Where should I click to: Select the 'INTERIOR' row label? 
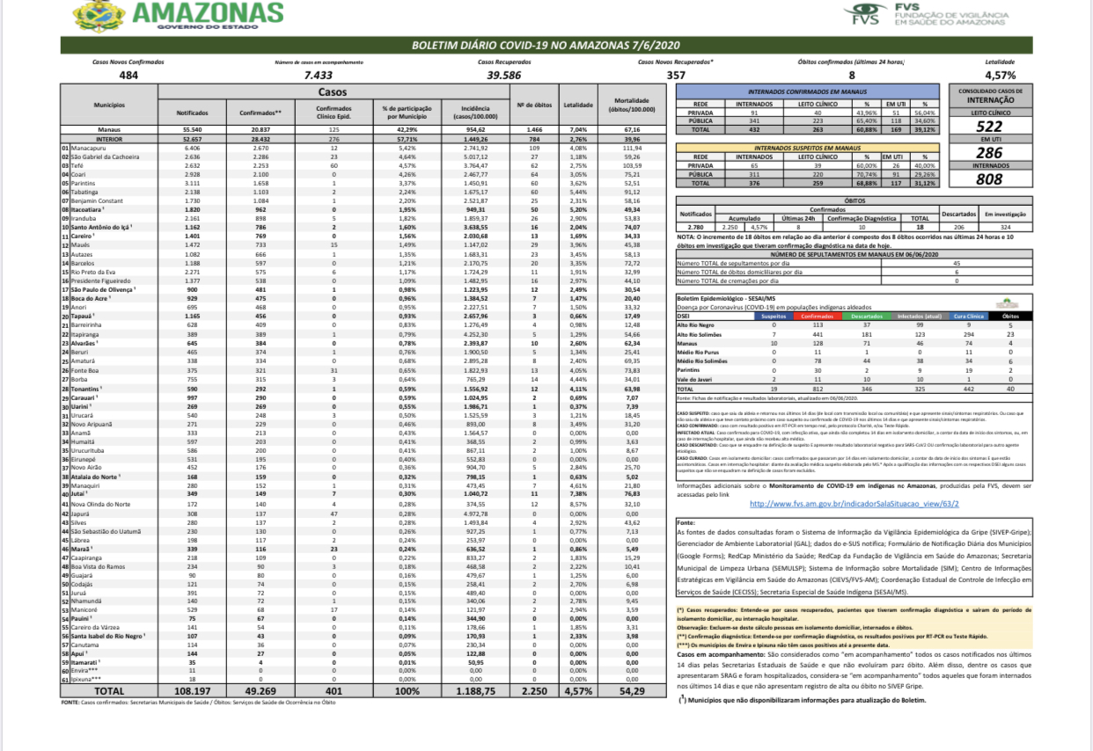[108, 138]
